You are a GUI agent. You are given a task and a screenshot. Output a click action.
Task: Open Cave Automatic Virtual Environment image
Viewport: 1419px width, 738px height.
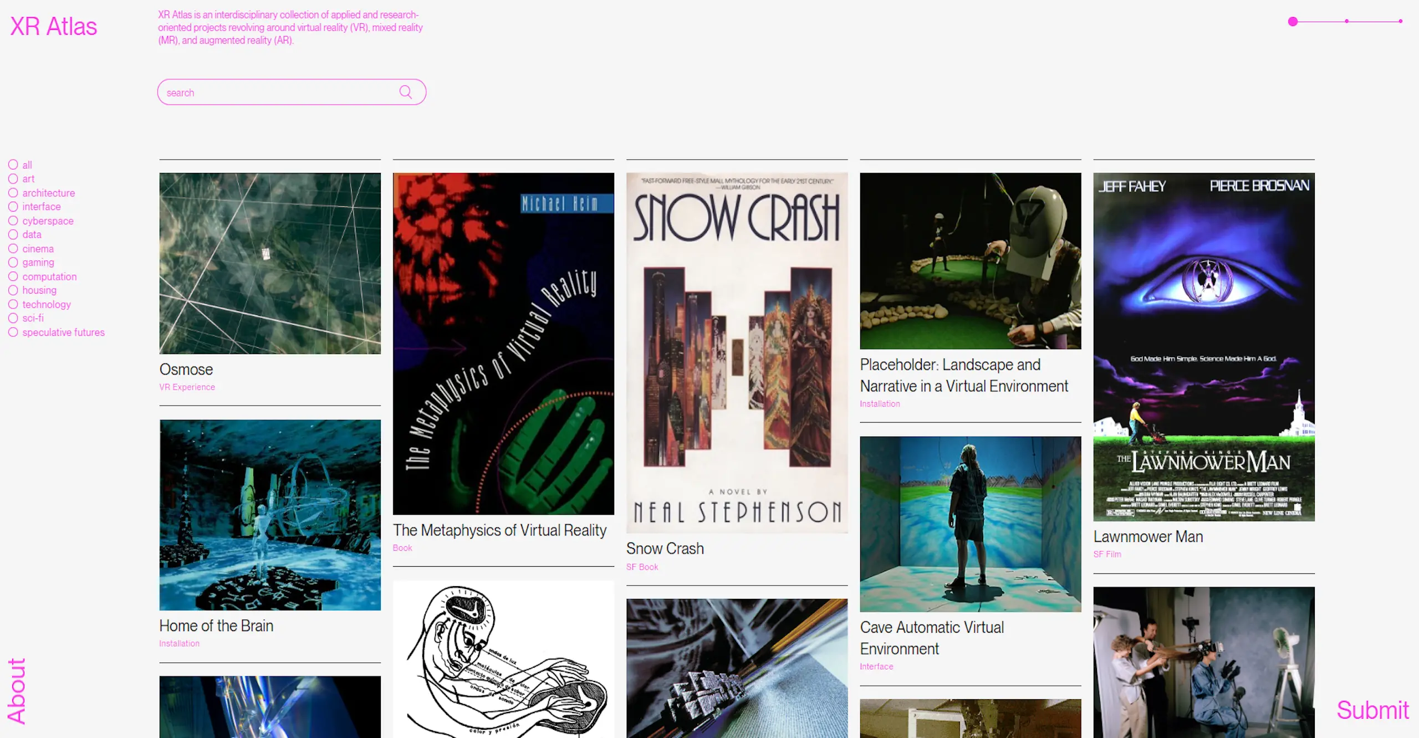[970, 524]
